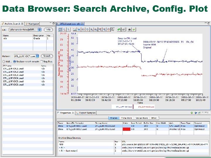
Task: Click the green return arrow toolbar icon
Action: [134, 30]
